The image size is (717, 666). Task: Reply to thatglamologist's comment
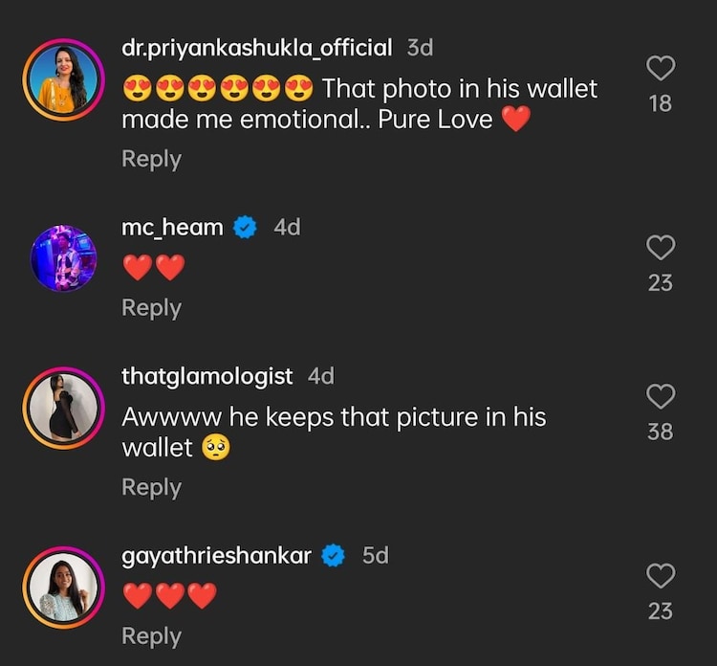coord(151,487)
